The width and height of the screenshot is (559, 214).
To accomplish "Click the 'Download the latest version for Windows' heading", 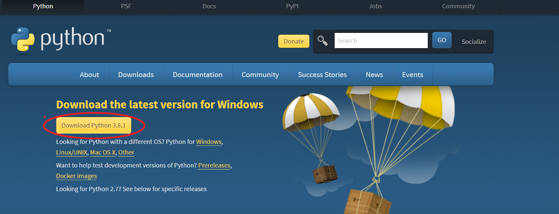I will pyautogui.click(x=160, y=105).
